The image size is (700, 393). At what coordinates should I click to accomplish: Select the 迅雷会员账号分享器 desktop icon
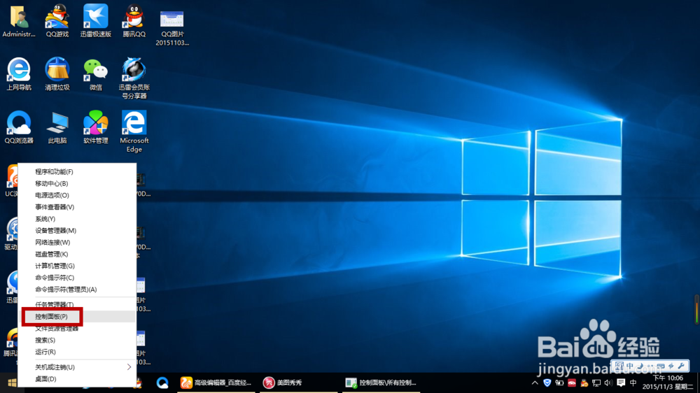(134, 78)
